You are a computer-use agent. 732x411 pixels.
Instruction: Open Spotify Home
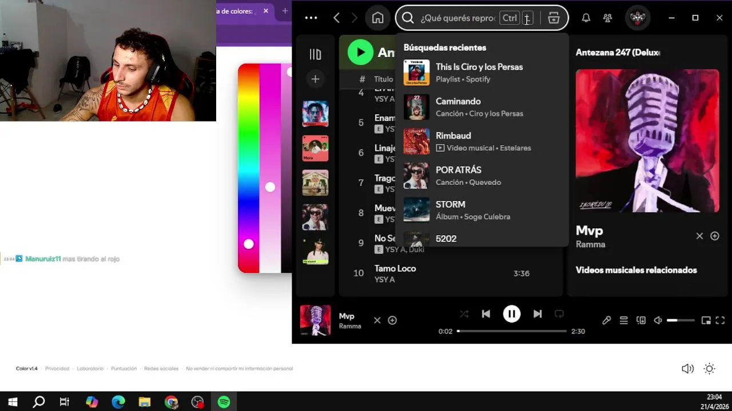(x=377, y=18)
